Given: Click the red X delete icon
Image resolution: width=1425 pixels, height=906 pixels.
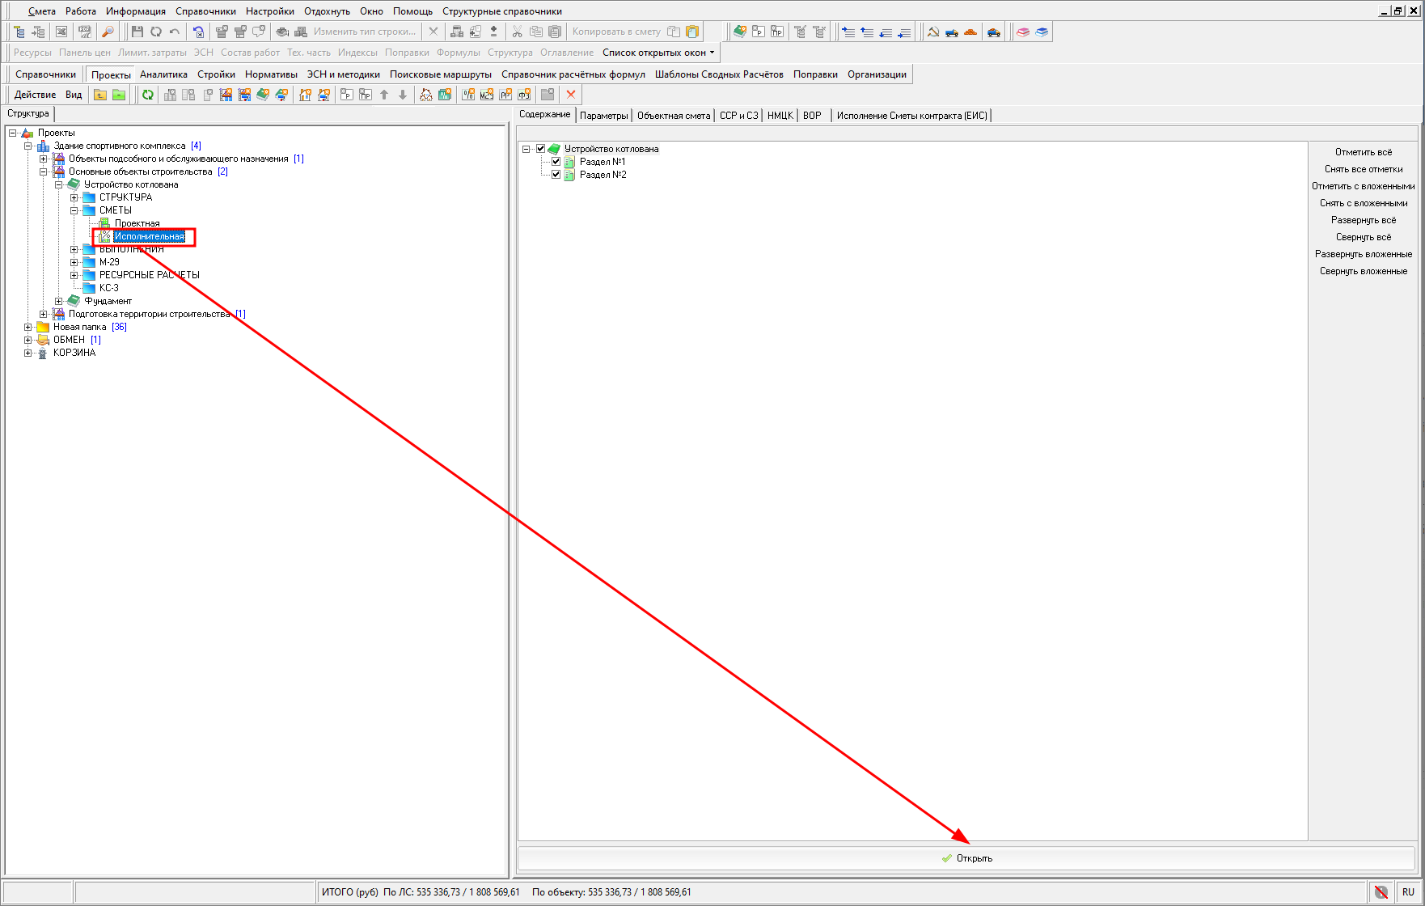Looking at the screenshot, I should pos(571,95).
